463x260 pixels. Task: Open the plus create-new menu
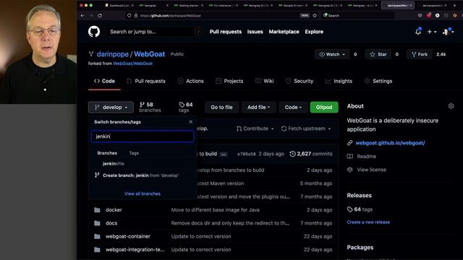[432, 32]
